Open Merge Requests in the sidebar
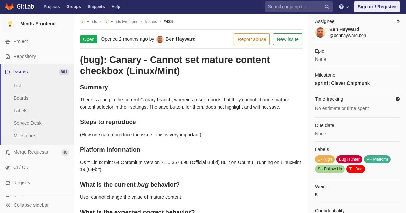406x213 pixels. click(30, 152)
